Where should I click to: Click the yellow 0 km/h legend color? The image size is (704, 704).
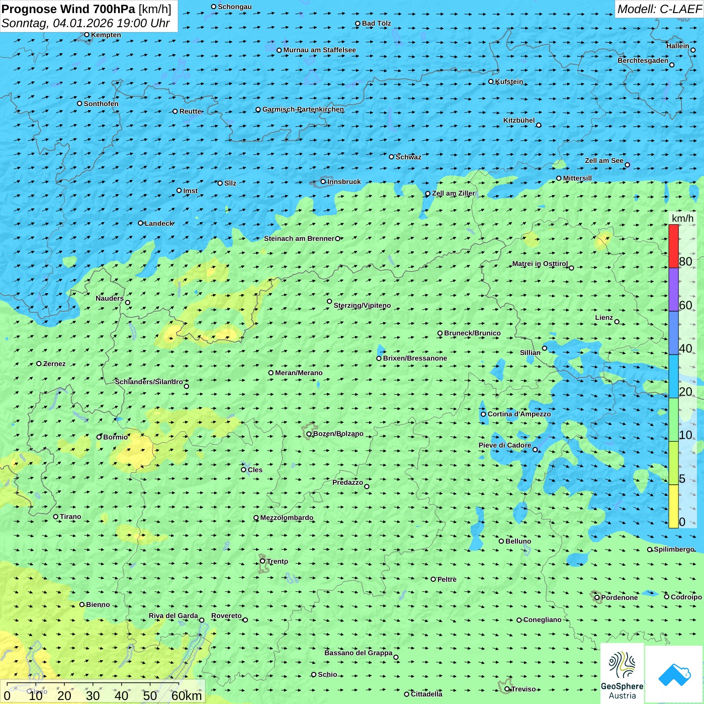click(673, 506)
